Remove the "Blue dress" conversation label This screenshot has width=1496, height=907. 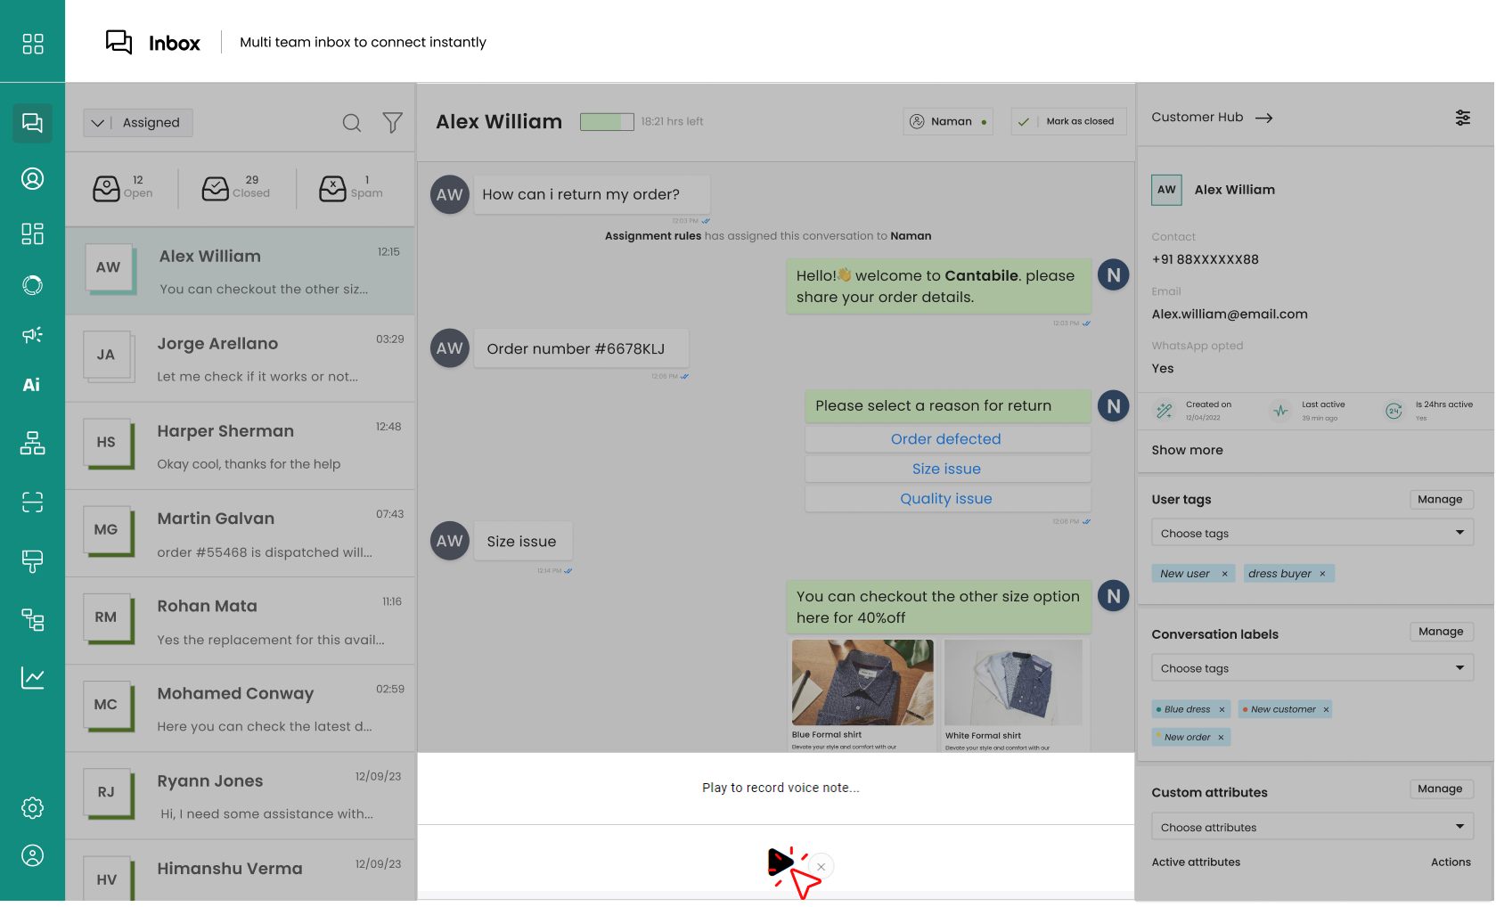[1222, 710]
